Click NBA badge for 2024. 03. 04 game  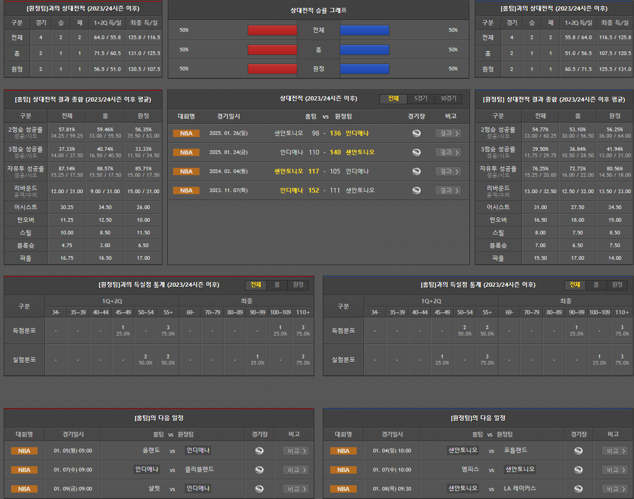click(x=186, y=171)
